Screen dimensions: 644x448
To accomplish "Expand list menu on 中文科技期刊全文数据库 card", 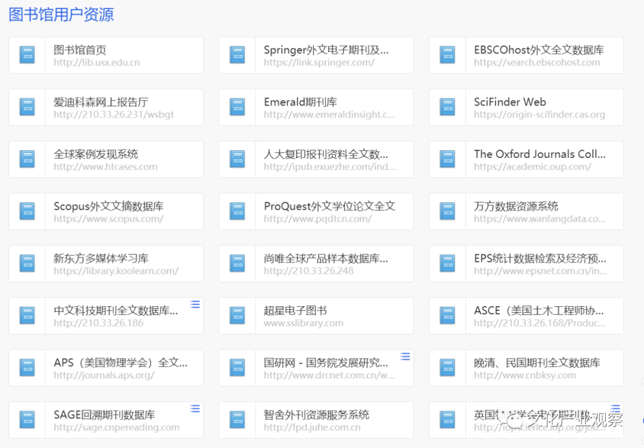I will click(x=195, y=304).
